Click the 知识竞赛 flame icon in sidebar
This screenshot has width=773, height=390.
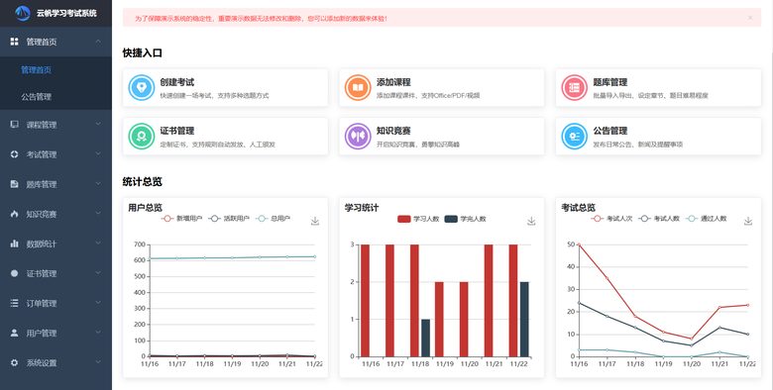[x=14, y=214]
